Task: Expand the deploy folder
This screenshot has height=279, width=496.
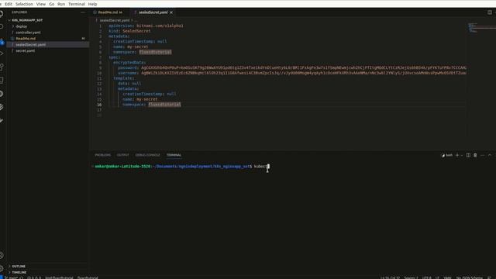Action: tap(21, 26)
